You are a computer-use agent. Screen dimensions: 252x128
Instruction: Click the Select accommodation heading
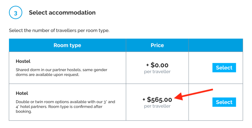point(62,13)
